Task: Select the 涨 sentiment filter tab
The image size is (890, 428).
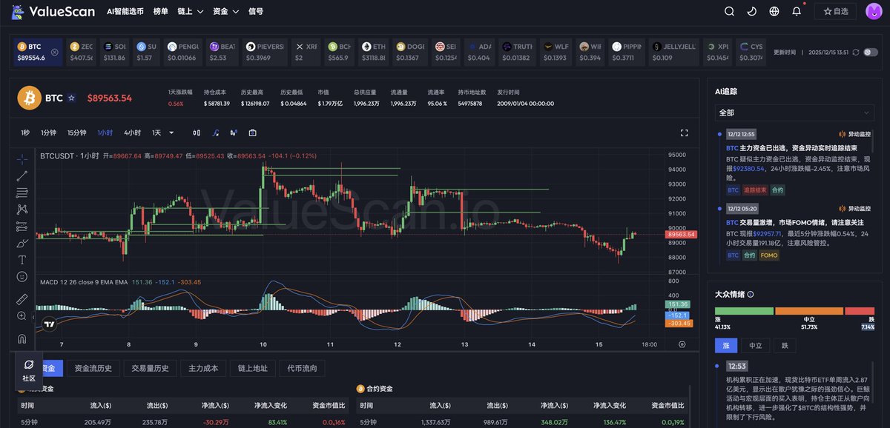Action: tap(726, 346)
